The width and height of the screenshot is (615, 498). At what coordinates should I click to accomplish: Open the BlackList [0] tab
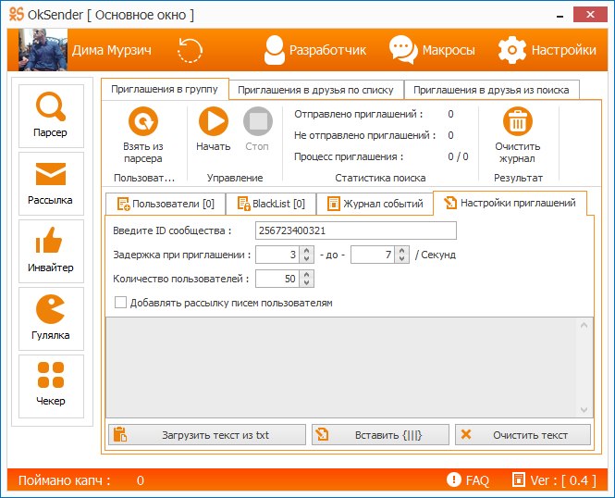tap(271, 204)
